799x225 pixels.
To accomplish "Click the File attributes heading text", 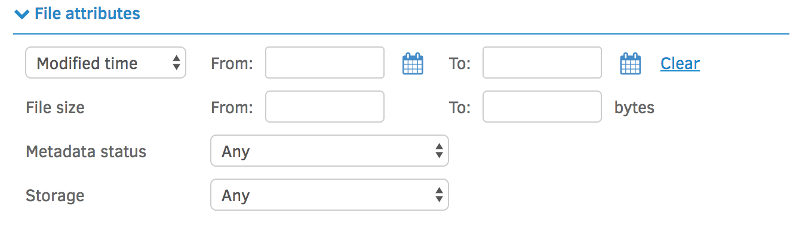I will pyautogui.click(x=87, y=13).
